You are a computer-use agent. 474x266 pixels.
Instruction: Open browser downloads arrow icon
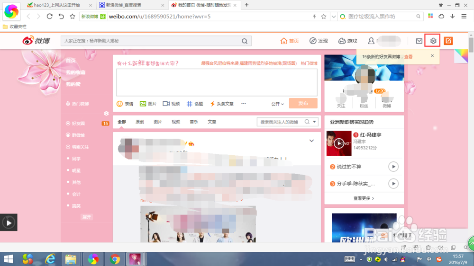click(x=452, y=16)
